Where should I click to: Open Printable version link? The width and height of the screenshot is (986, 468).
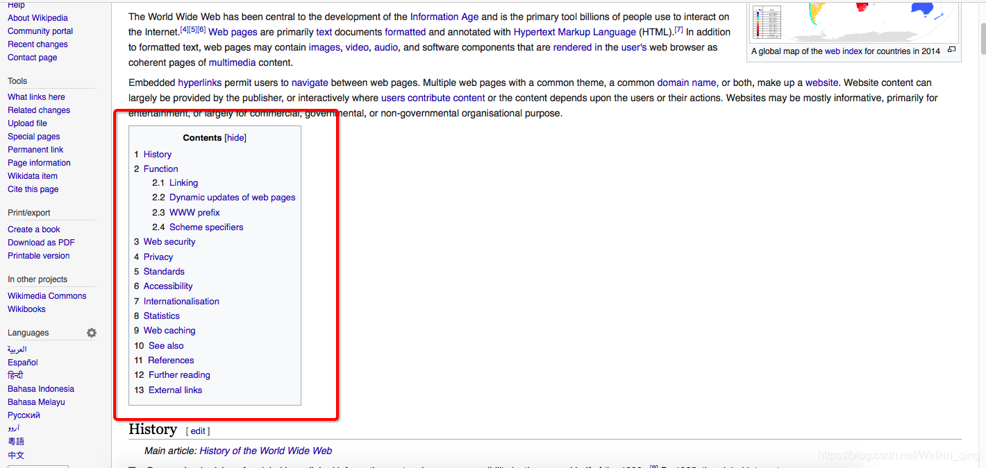coord(39,256)
